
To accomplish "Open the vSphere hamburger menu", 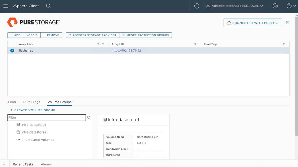I will pos(6,6).
